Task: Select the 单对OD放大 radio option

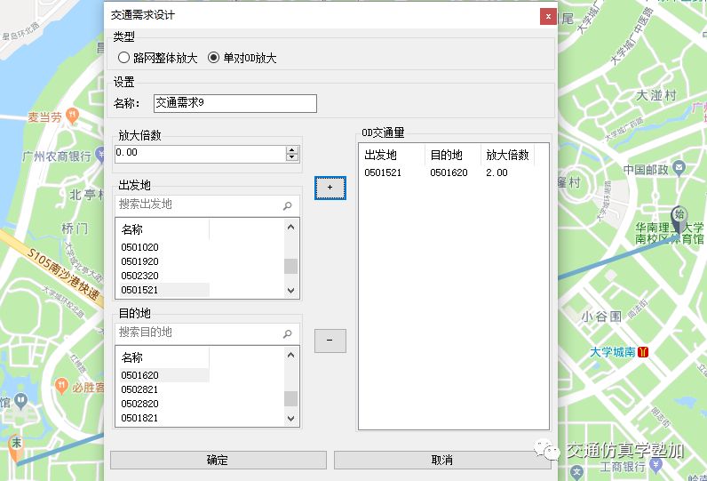Action: pos(242,58)
